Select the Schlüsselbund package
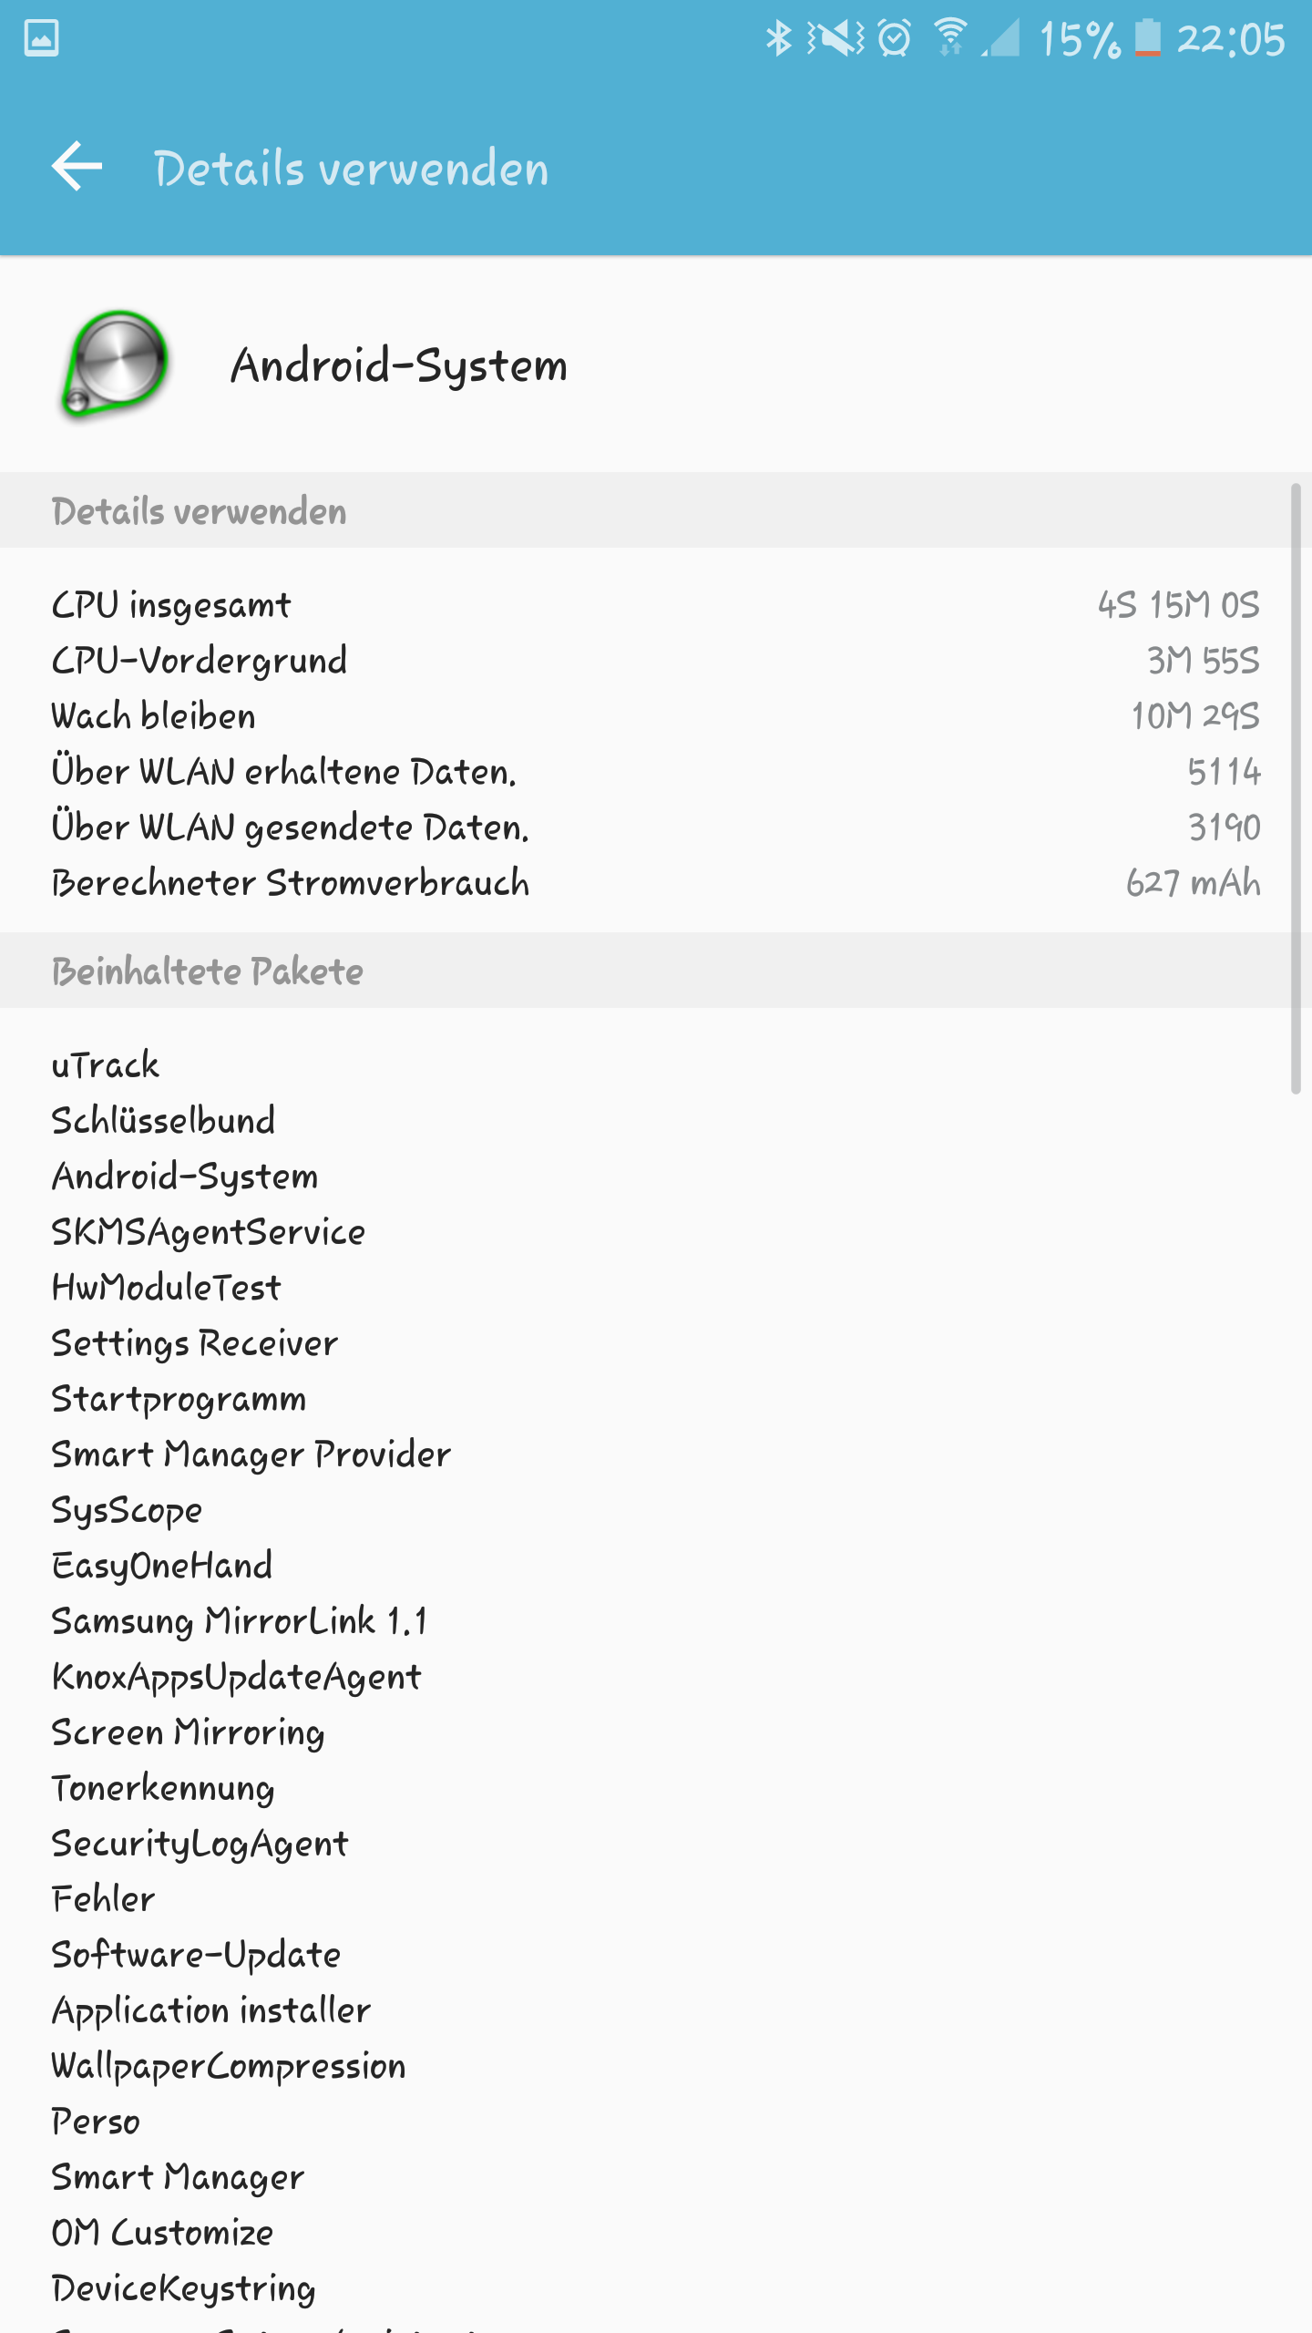The height and width of the screenshot is (2333, 1312). (x=163, y=1120)
